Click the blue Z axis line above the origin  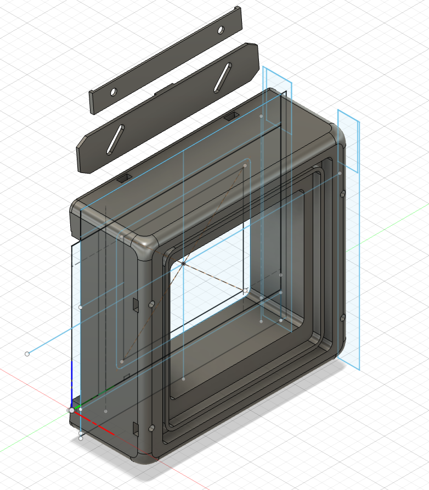[72, 385]
